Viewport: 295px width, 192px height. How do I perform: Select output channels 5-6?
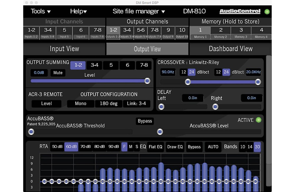pos(141,33)
